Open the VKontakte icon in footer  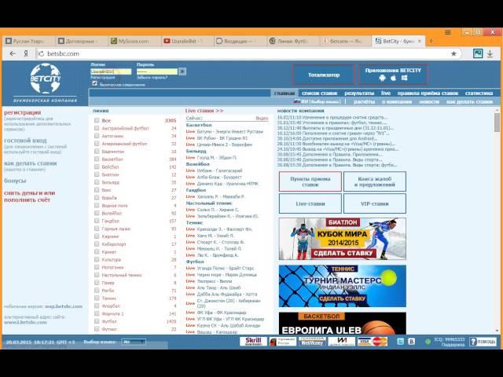pyautogui.click(x=411, y=342)
